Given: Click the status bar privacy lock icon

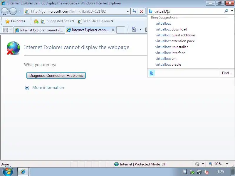Looking at the screenshot, I should (197, 164).
